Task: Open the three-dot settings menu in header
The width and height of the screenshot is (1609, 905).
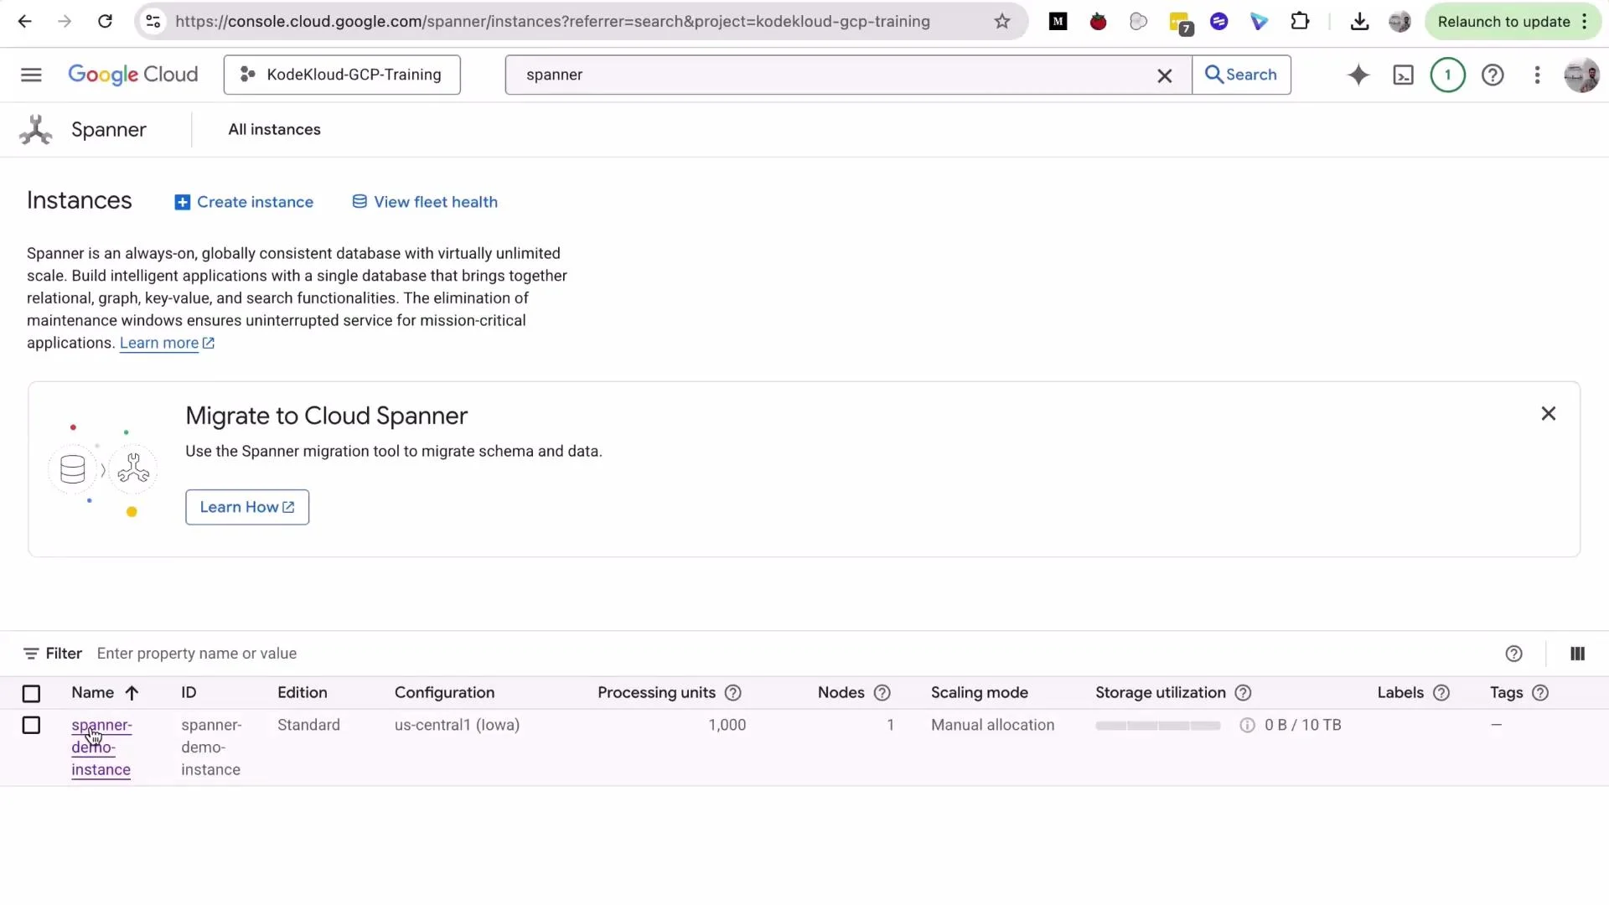Action: click(1537, 75)
